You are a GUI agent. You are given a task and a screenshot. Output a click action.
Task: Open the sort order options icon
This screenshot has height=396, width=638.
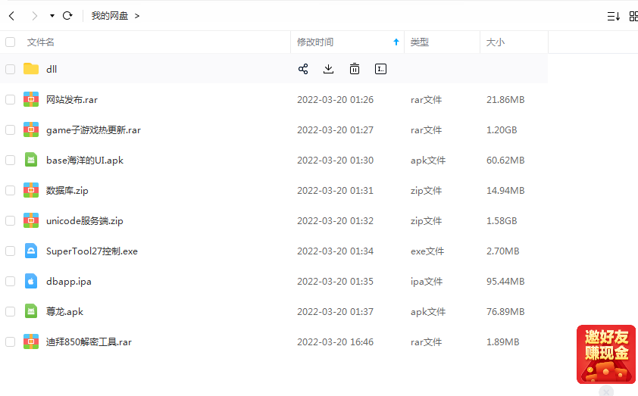[613, 16]
